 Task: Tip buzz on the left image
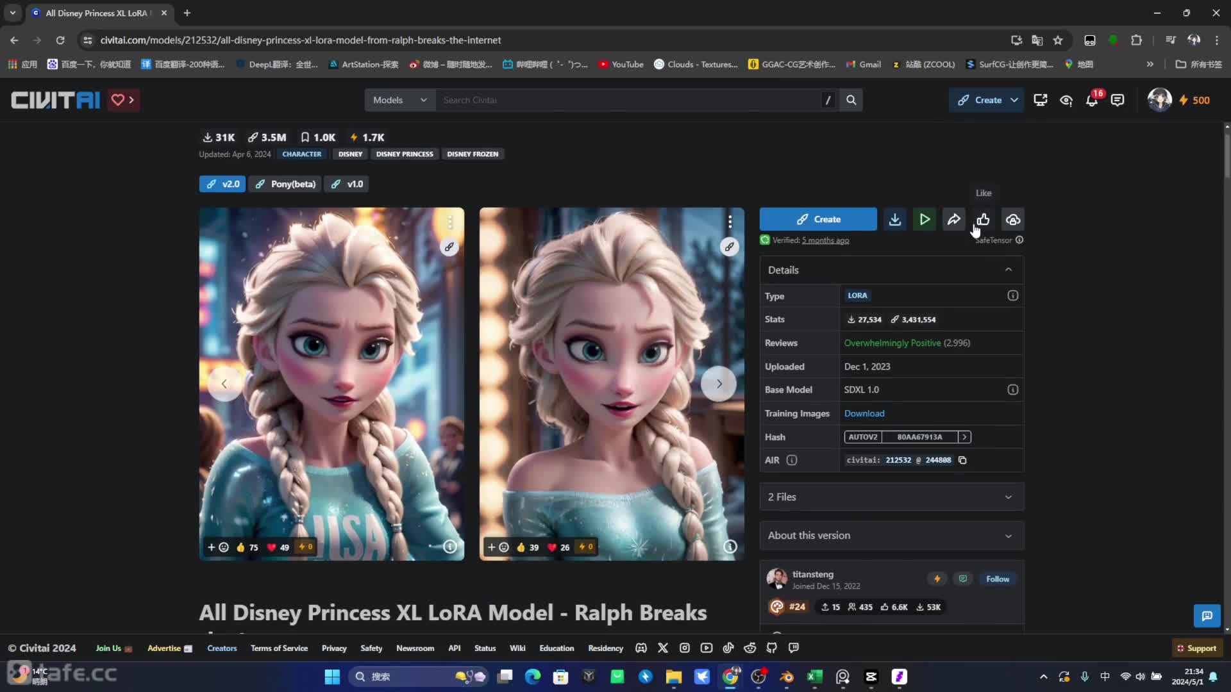[x=306, y=547]
